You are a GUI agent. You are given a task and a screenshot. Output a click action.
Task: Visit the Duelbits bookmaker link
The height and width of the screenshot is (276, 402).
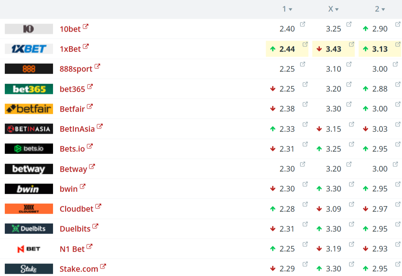point(75,229)
